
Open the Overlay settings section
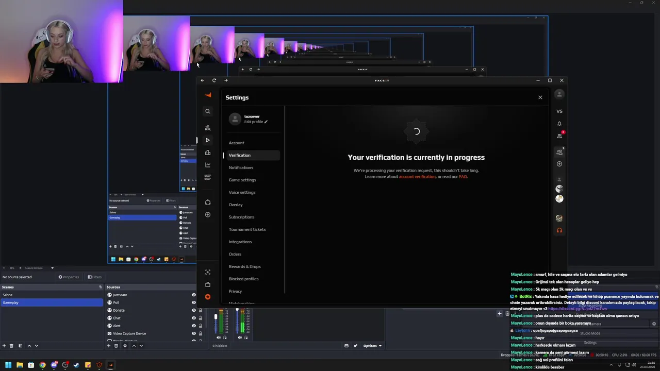coord(236,205)
